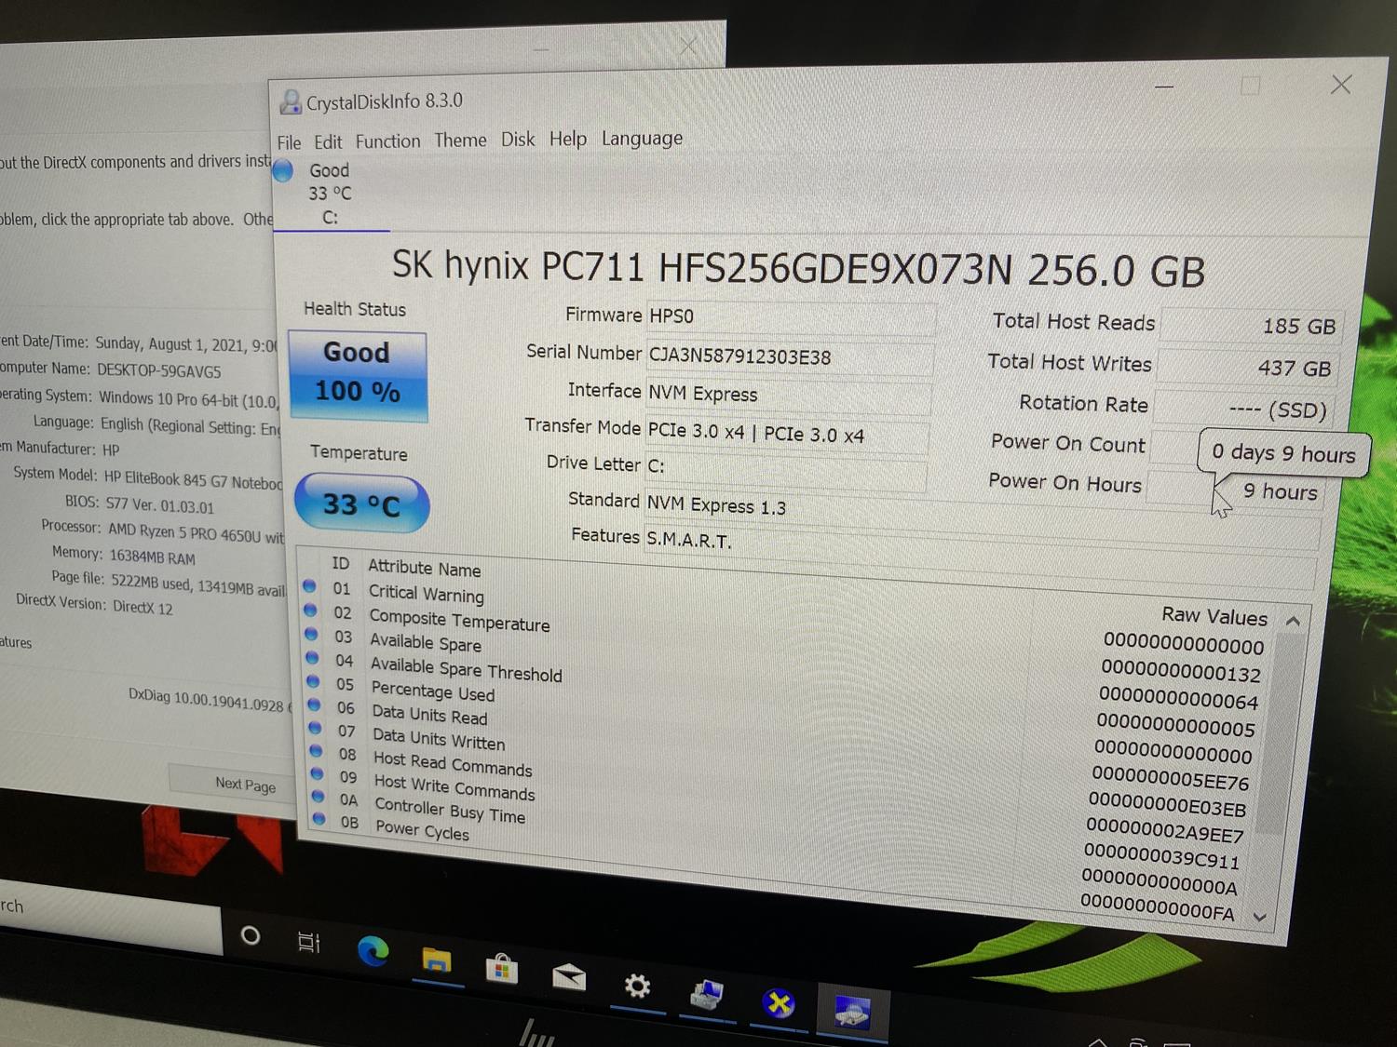Open Task View on the taskbar
Screen dimensions: 1397x1047
308,942
